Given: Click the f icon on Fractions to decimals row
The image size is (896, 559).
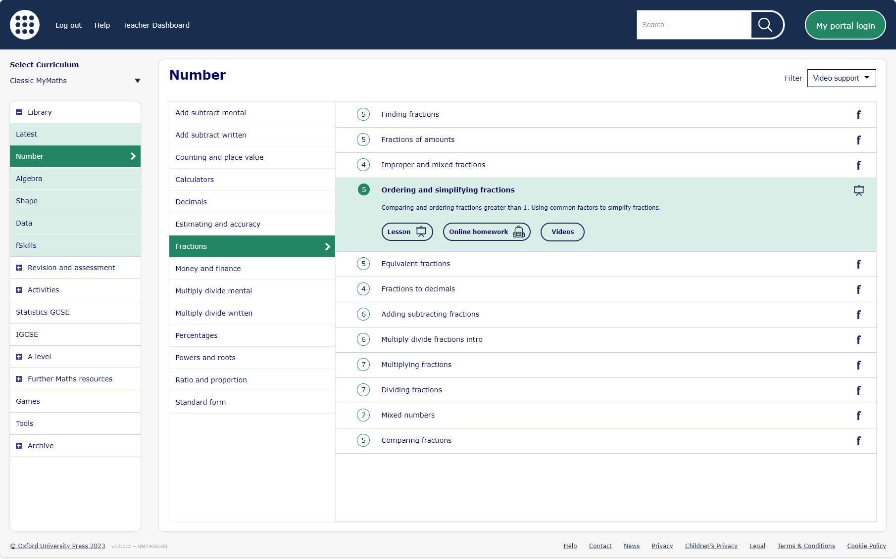Looking at the screenshot, I should click(x=858, y=289).
